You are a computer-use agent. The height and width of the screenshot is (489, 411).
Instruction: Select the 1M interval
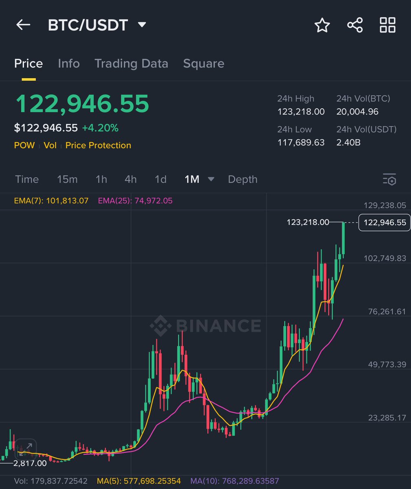pyautogui.click(x=192, y=179)
